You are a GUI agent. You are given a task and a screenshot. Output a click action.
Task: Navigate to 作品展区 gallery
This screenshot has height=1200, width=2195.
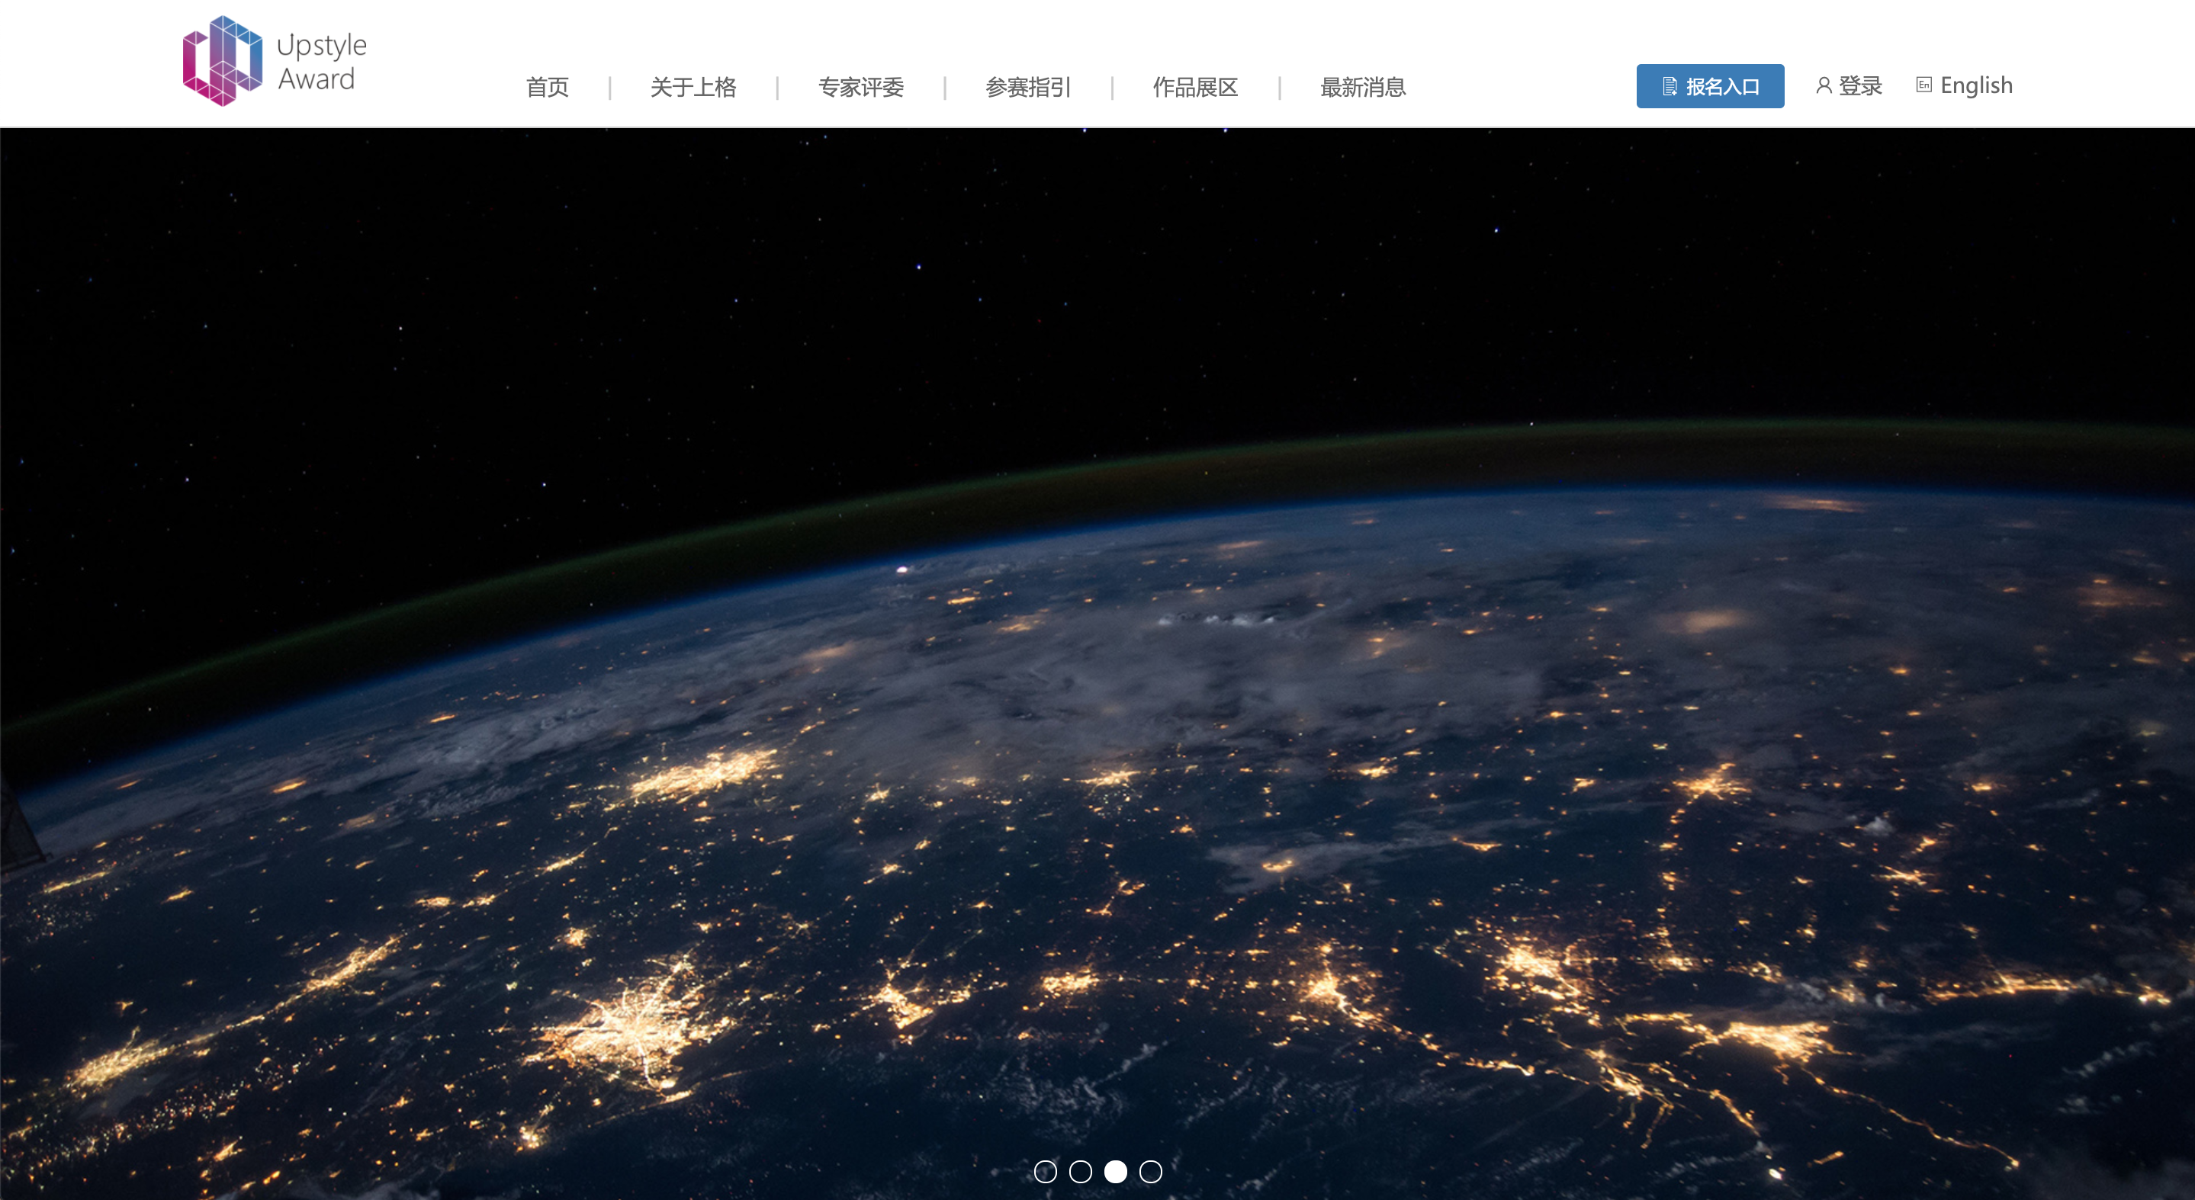1194,87
